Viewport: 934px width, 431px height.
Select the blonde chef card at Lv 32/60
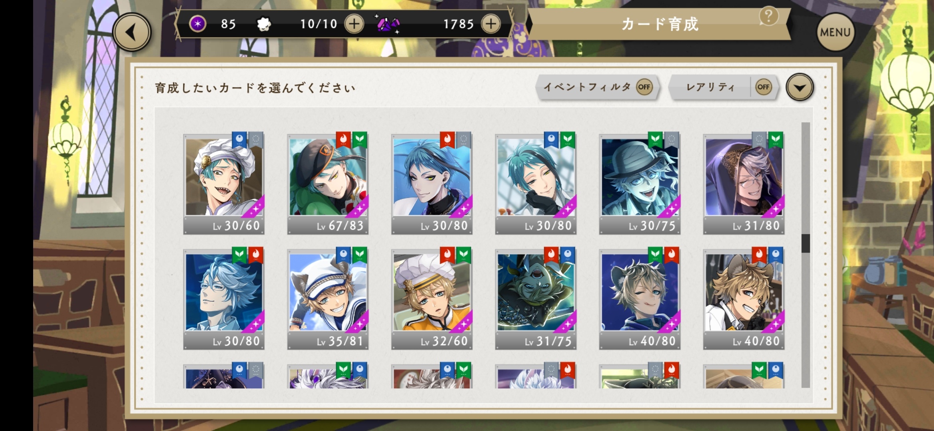pos(431,299)
